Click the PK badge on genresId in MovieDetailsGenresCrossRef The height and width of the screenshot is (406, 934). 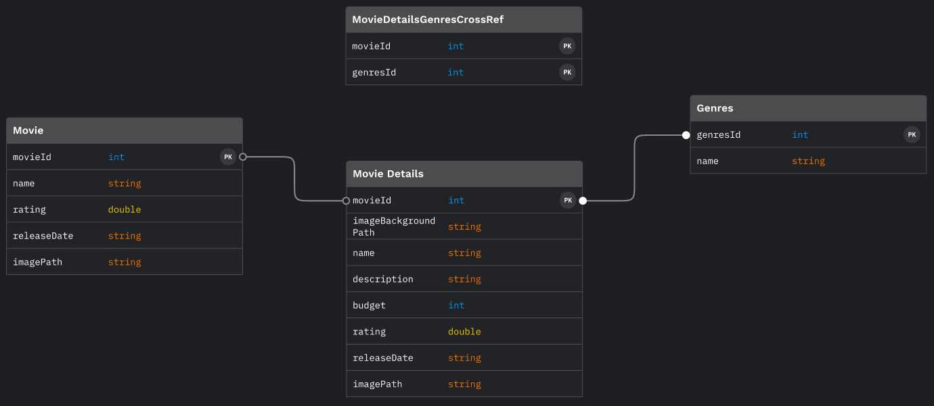pyautogui.click(x=567, y=72)
